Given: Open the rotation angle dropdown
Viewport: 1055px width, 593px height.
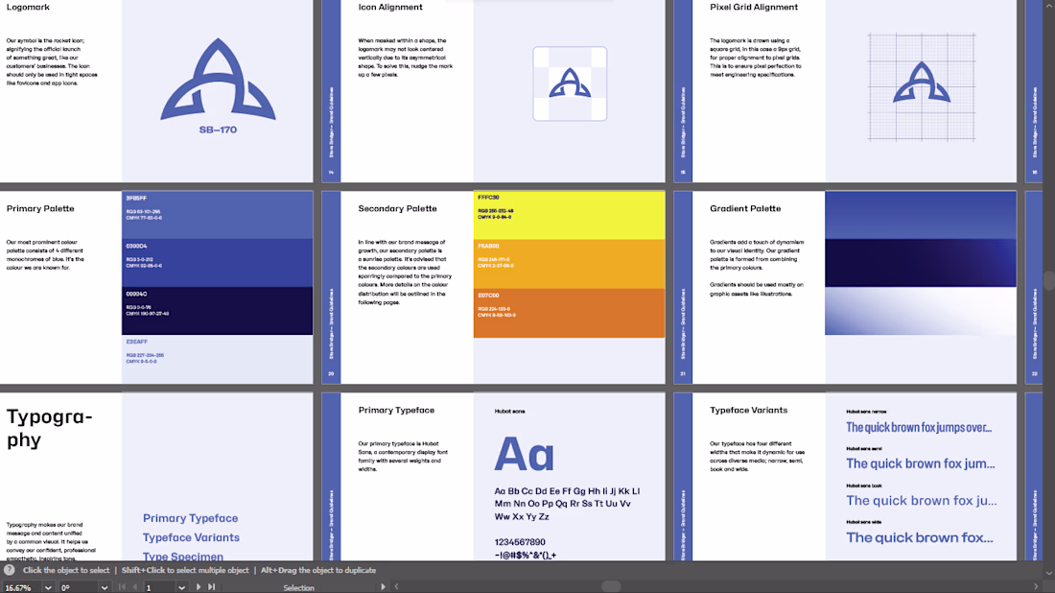Looking at the screenshot, I should 105,587.
